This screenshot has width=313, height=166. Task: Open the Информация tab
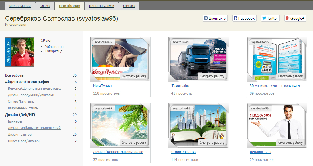[20, 6]
